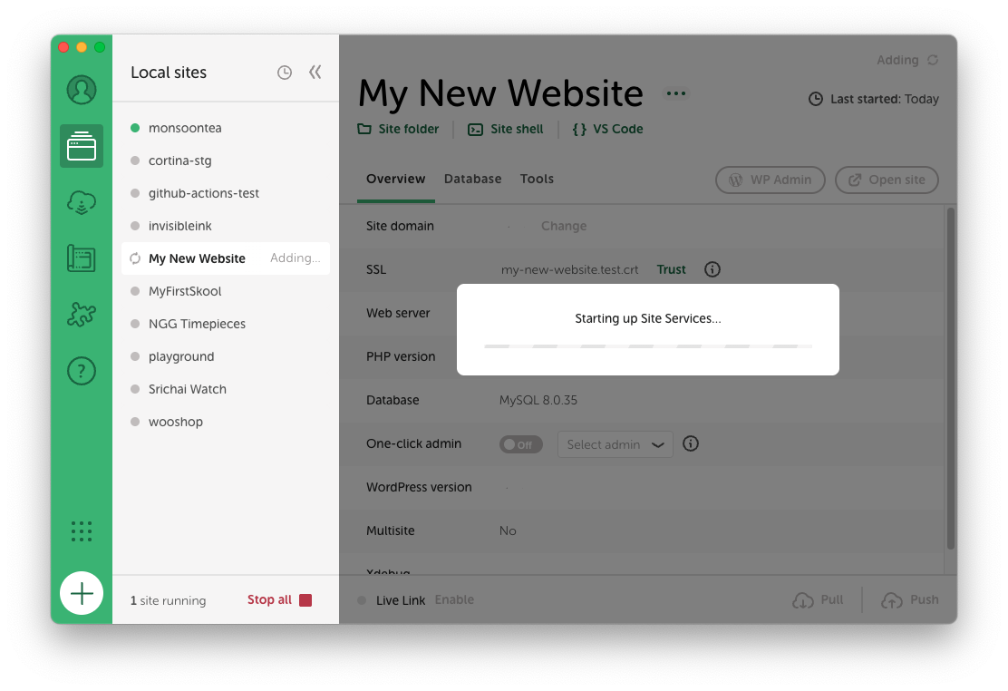Sort sites using the clock icon
The image size is (1008, 691).
click(x=285, y=73)
